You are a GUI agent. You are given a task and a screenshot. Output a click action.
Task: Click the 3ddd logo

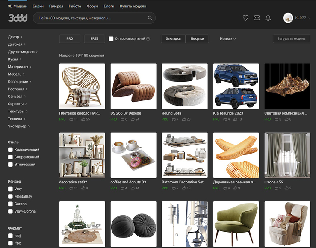click(18, 18)
